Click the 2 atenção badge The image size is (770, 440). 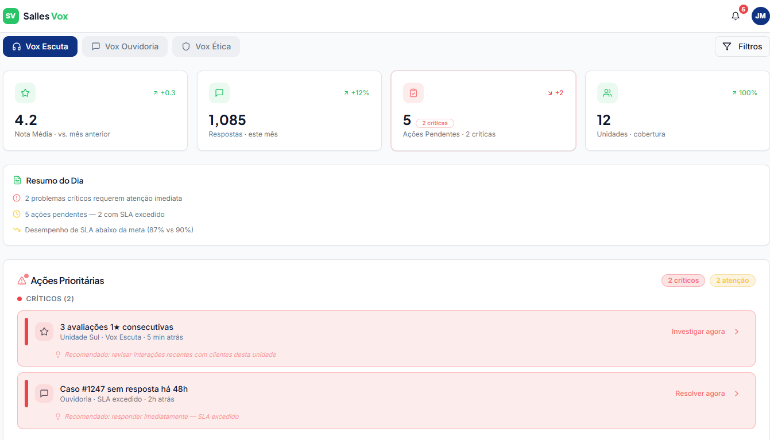pos(733,280)
